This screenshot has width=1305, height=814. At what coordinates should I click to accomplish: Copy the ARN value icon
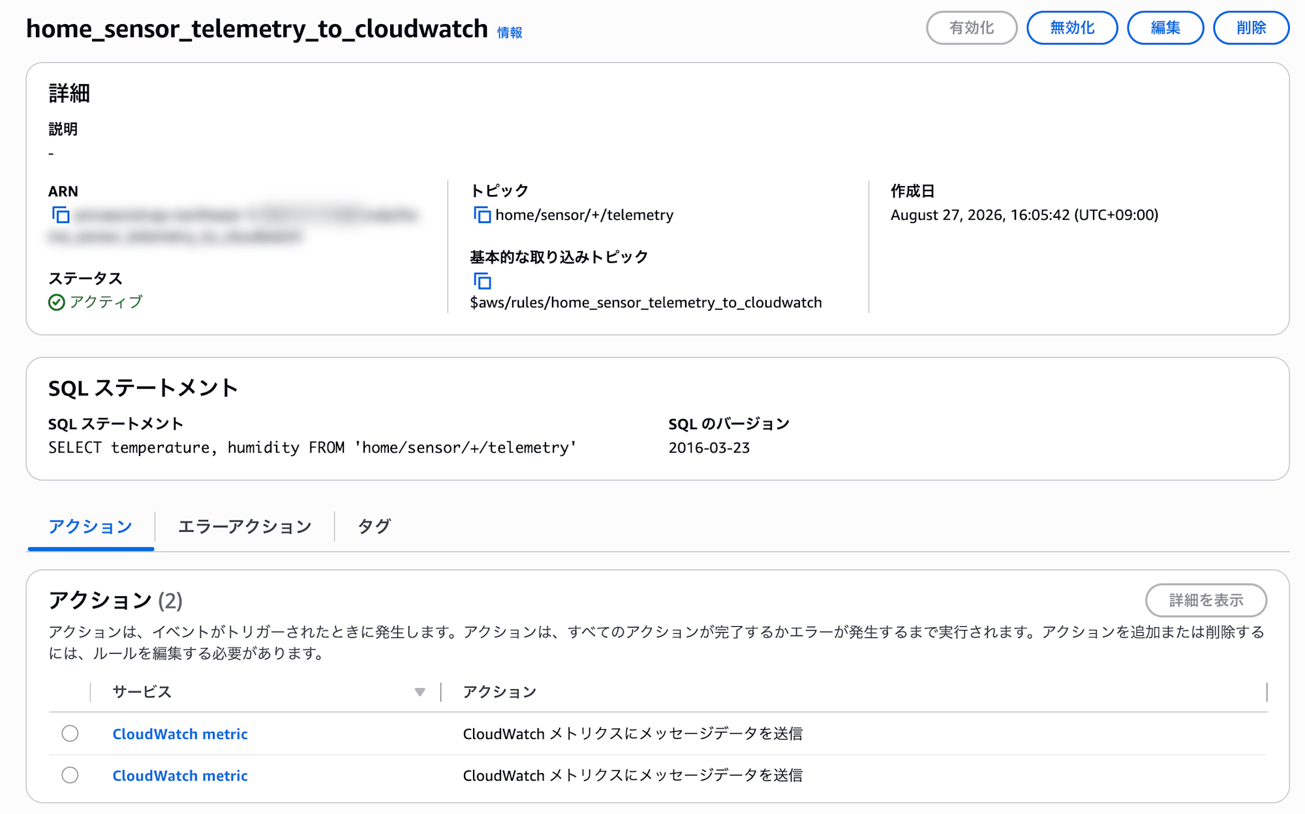61,215
